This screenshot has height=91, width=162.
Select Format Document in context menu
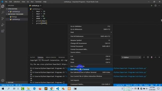tap(90, 46)
